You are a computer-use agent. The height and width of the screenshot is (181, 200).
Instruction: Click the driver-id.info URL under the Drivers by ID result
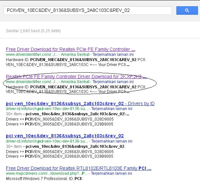(47, 109)
